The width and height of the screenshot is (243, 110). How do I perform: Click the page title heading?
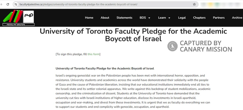[x=133, y=35]
